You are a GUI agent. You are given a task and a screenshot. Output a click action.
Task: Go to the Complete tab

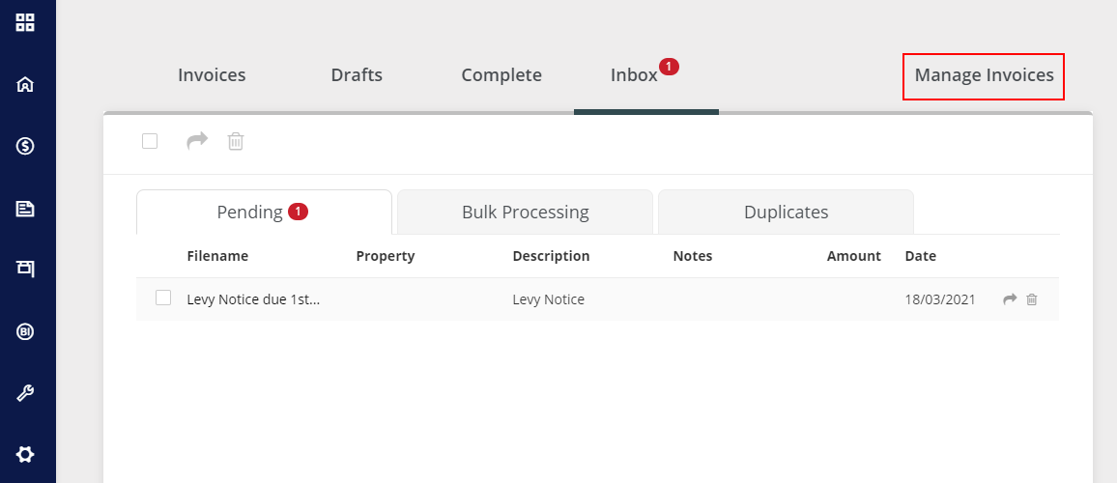[501, 75]
